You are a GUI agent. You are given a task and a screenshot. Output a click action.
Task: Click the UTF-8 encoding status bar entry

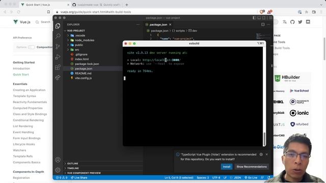coord(216,177)
